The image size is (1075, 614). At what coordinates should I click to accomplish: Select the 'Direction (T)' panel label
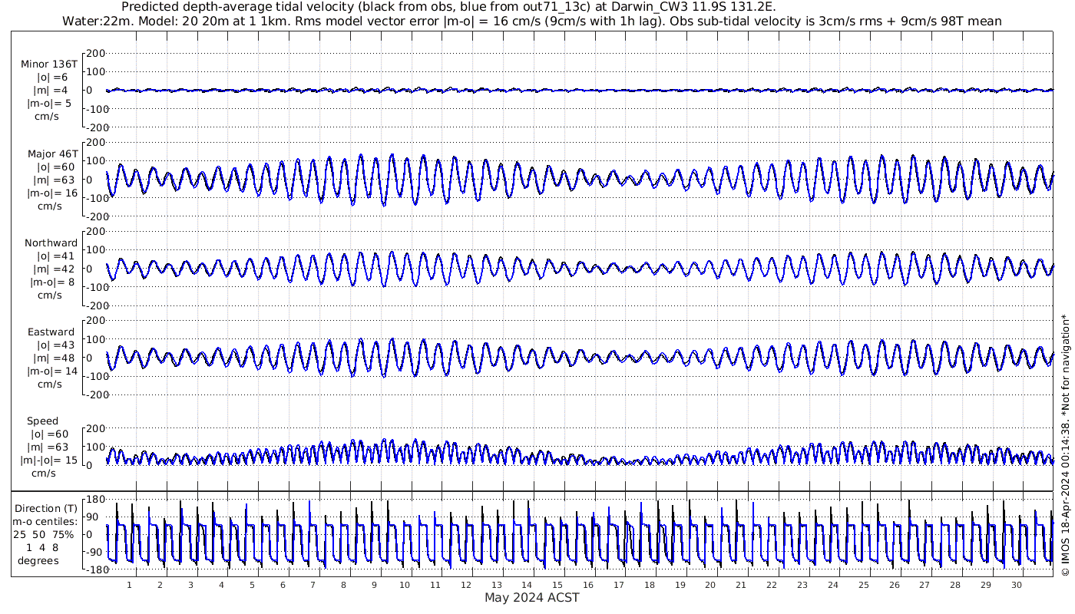[x=47, y=508]
